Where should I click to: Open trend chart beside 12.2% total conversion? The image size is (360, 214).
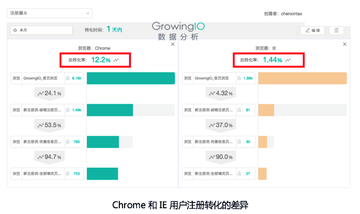pos(116,60)
